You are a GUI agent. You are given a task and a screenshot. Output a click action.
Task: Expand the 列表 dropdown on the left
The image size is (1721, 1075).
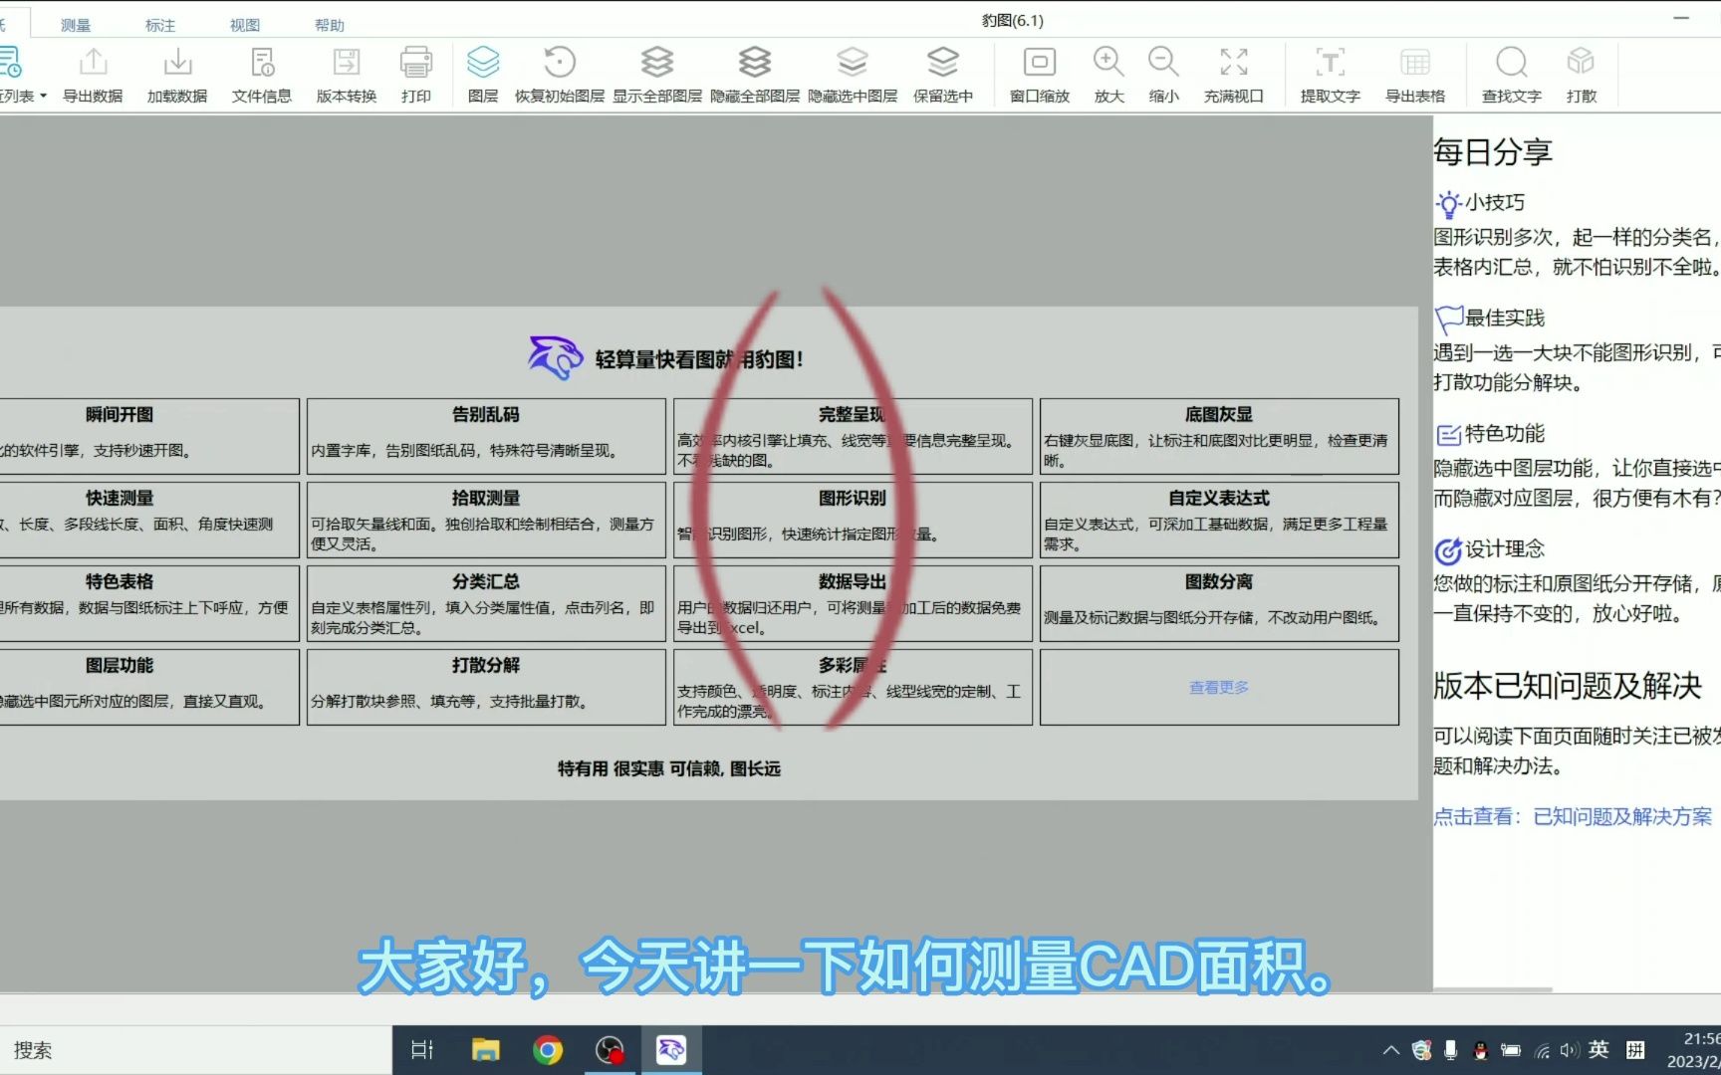tap(44, 97)
